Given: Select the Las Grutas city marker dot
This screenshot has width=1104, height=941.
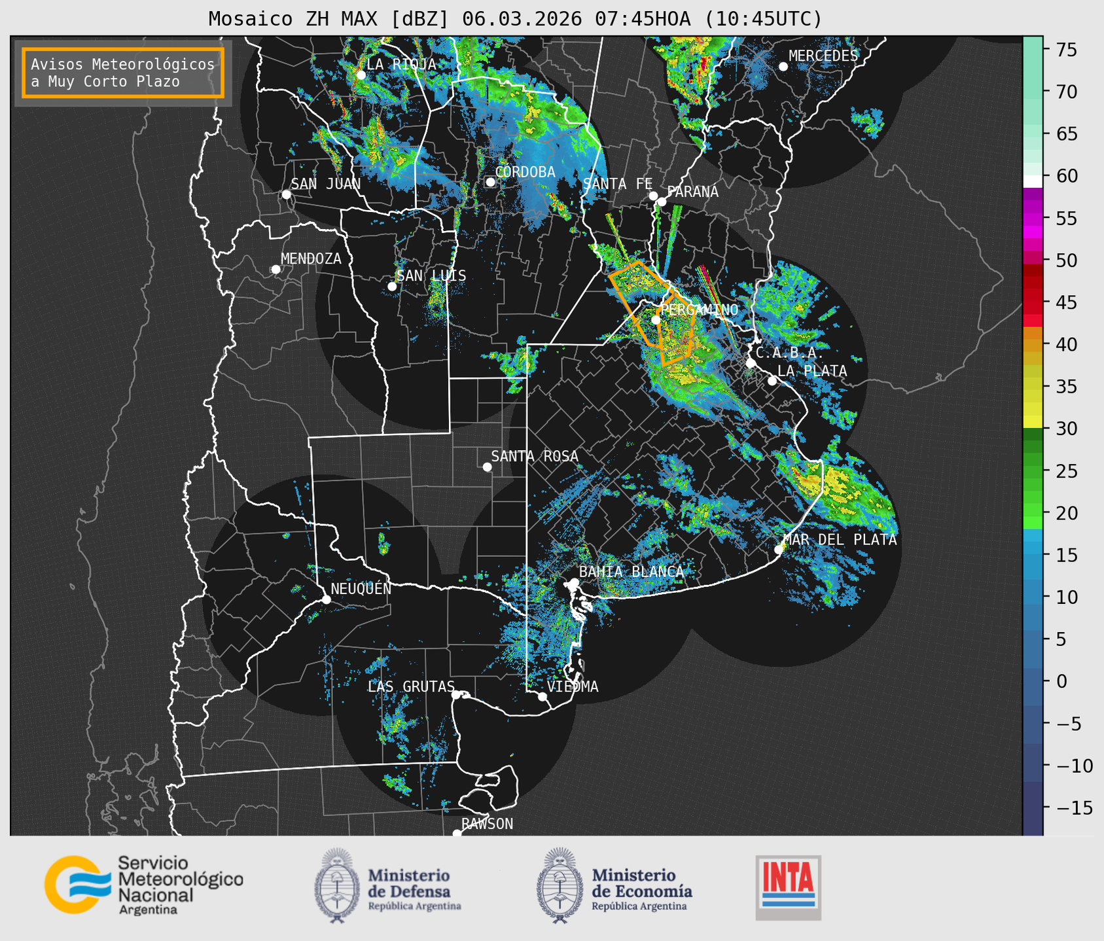Looking at the screenshot, I should coord(456,694).
